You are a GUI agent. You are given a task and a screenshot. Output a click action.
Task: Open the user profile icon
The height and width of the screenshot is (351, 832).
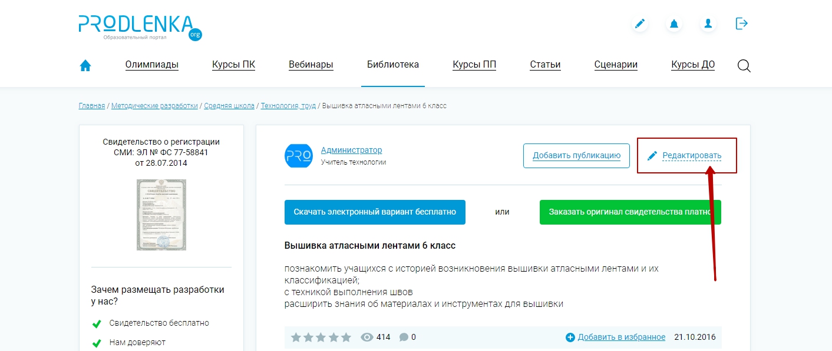pyautogui.click(x=708, y=24)
